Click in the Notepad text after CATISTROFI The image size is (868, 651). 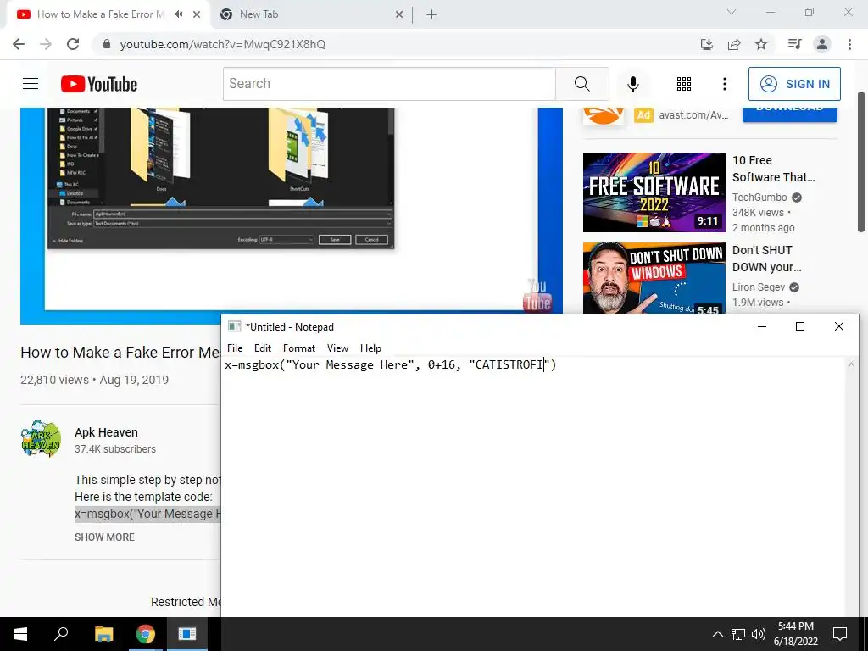coord(544,364)
